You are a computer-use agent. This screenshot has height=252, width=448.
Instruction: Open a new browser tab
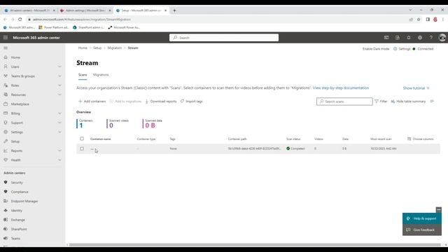[174, 10]
